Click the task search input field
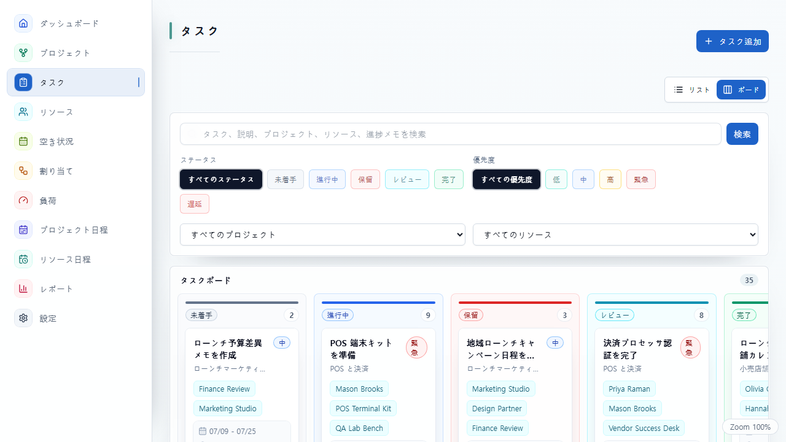This screenshot has height=442, width=786. click(450, 134)
